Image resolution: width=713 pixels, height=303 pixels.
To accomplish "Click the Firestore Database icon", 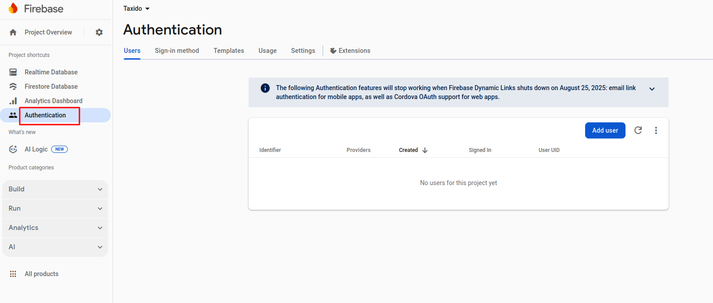I will tap(13, 87).
